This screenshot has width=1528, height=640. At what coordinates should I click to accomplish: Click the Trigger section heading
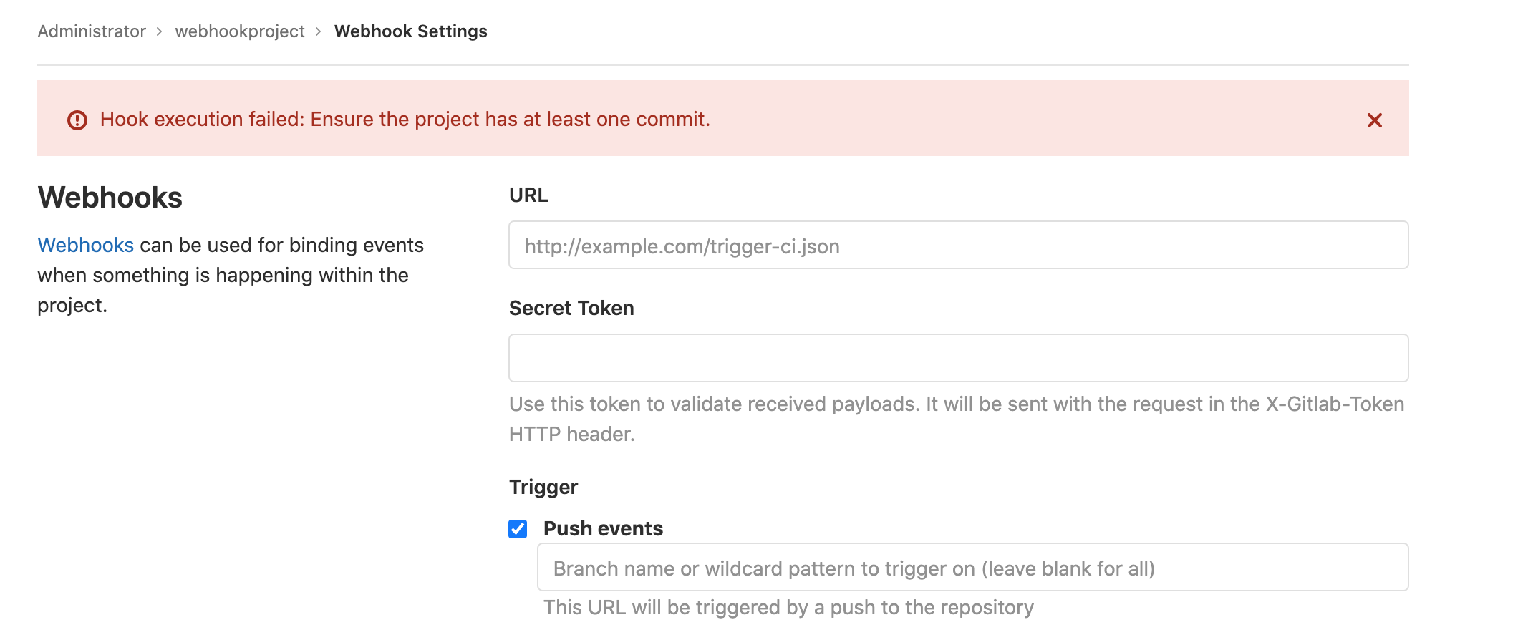click(x=543, y=487)
